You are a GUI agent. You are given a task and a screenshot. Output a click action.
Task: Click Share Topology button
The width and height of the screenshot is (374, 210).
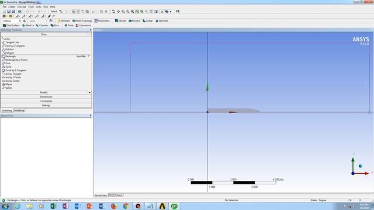coord(82,21)
